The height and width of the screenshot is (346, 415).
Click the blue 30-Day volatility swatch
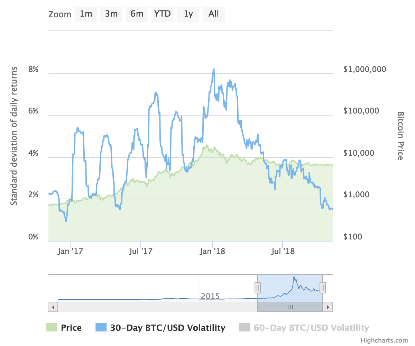[101, 328]
